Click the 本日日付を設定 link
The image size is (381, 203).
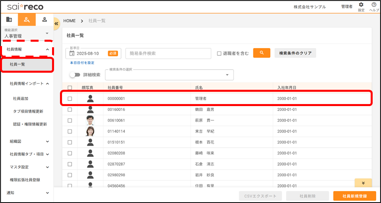pos(82,63)
